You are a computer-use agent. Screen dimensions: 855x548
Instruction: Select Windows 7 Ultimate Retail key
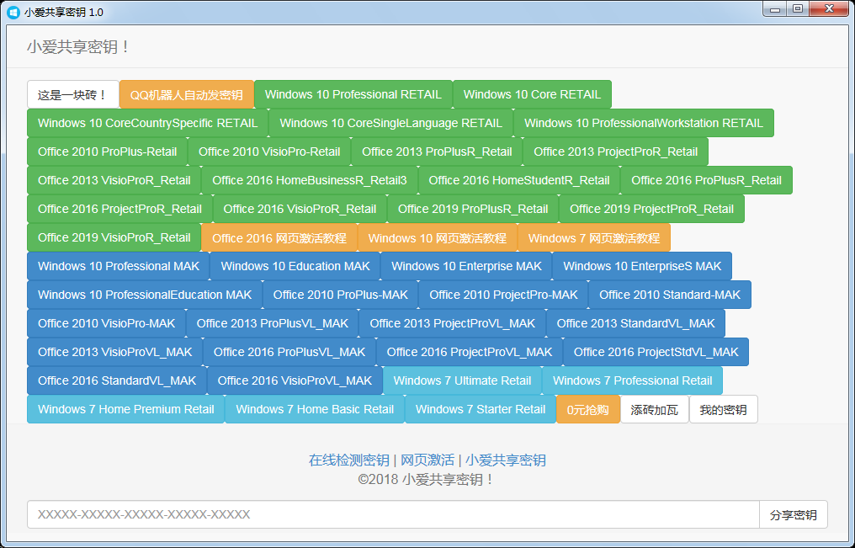[462, 380]
